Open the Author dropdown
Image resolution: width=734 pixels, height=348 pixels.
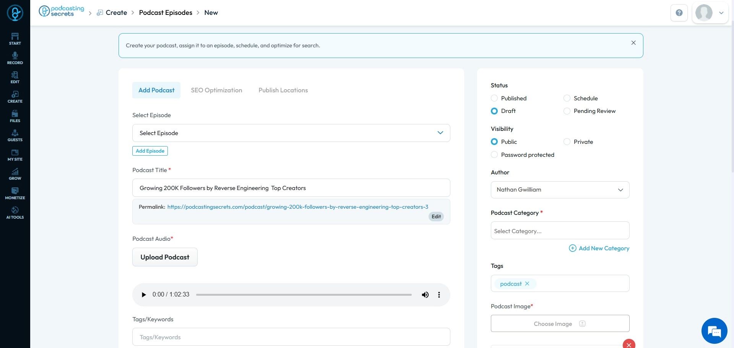(x=560, y=190)
